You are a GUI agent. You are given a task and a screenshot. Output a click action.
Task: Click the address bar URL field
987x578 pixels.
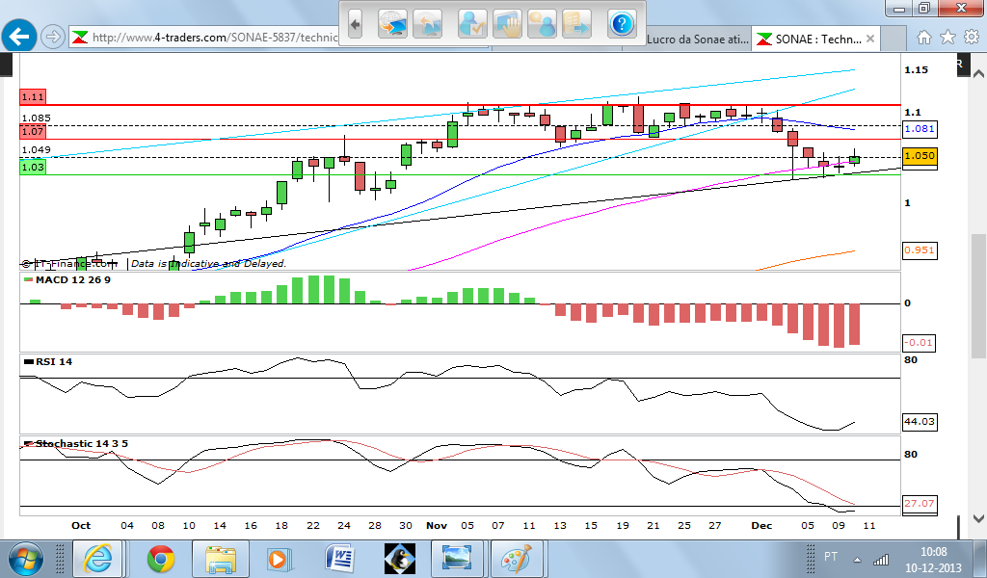212,39
